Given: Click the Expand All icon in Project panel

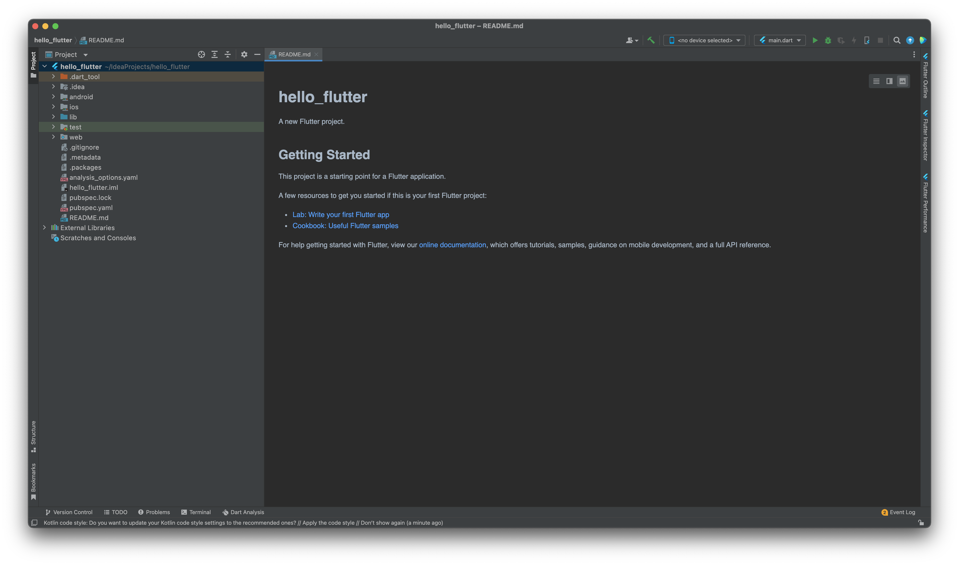Looking at the screenshot, I should coord(214,54).
